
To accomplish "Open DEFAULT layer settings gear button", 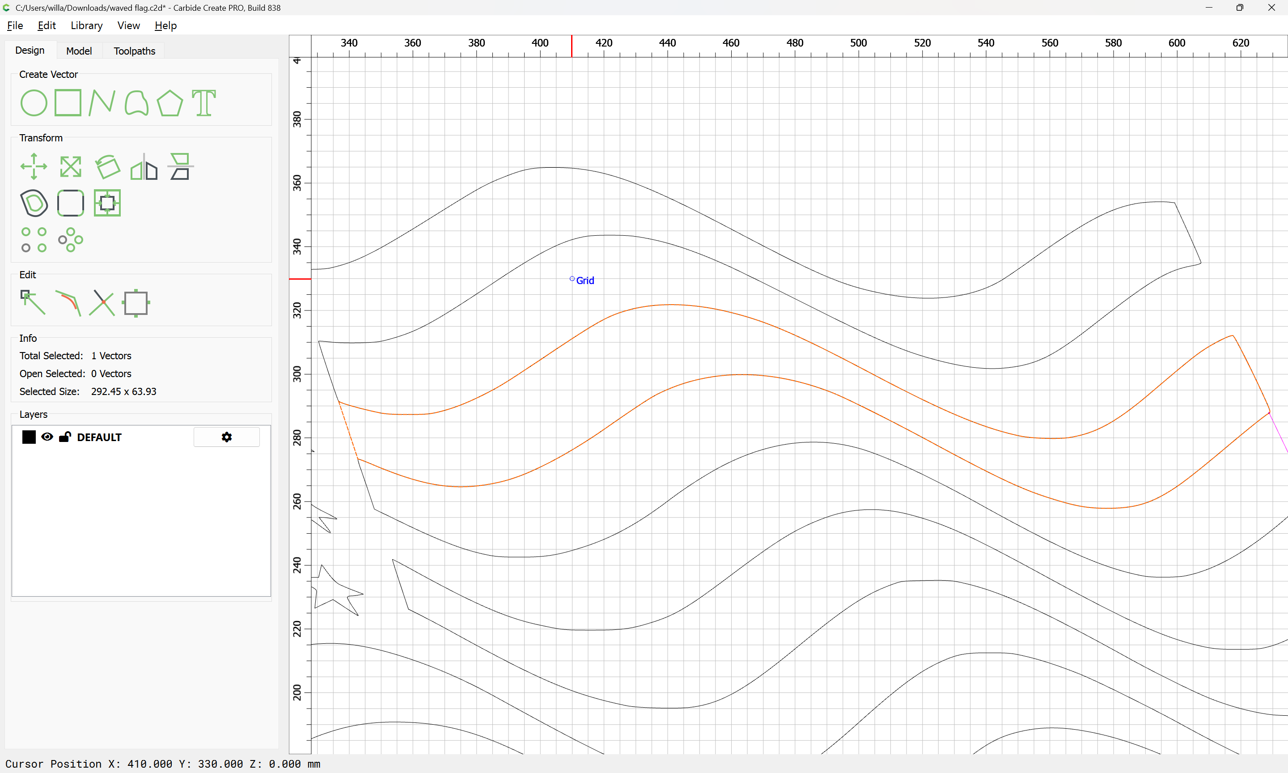I will (226, 437).
